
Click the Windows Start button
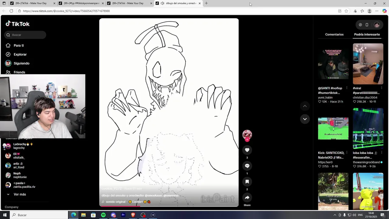[x=5, y=215]
